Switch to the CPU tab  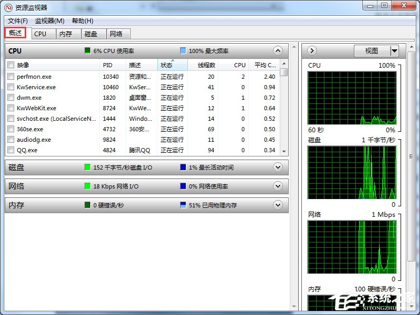(43, 33)
